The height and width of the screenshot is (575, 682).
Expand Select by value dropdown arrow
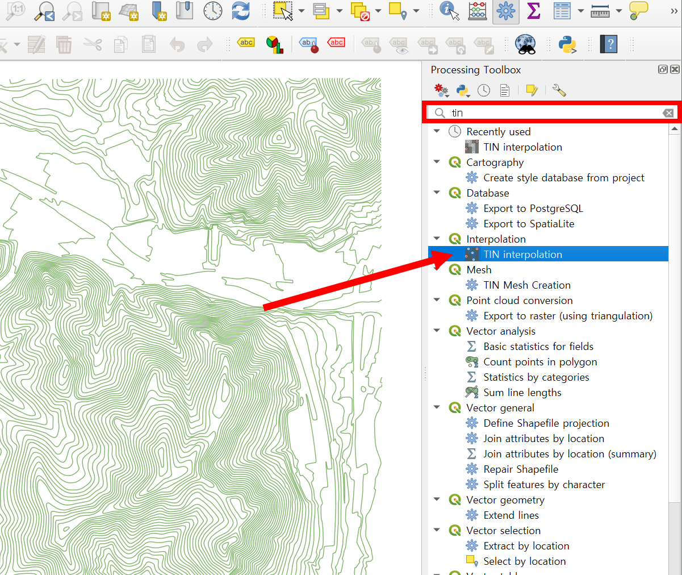pos(340,11)
